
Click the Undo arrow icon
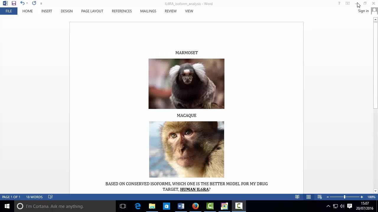[x=22, y=3]
